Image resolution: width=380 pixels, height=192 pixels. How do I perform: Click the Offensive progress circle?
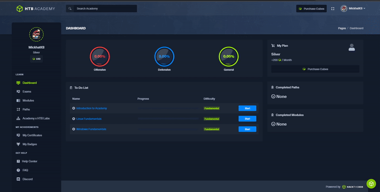pos(100,57)
